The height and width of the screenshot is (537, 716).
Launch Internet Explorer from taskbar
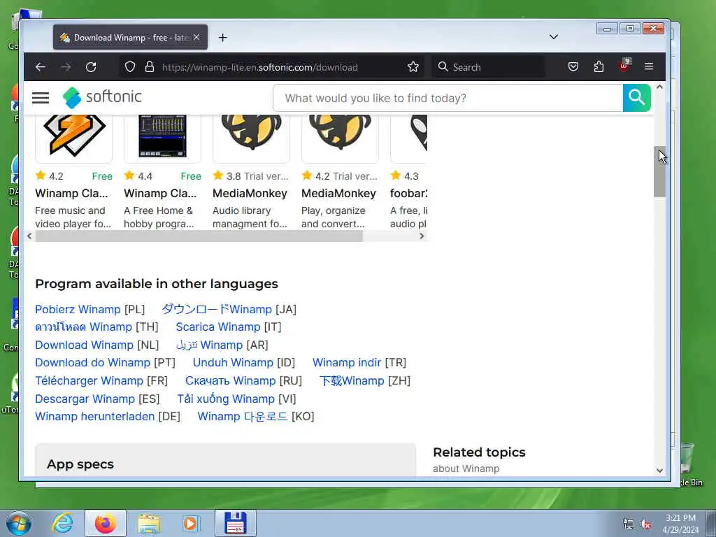coord(62,523)
